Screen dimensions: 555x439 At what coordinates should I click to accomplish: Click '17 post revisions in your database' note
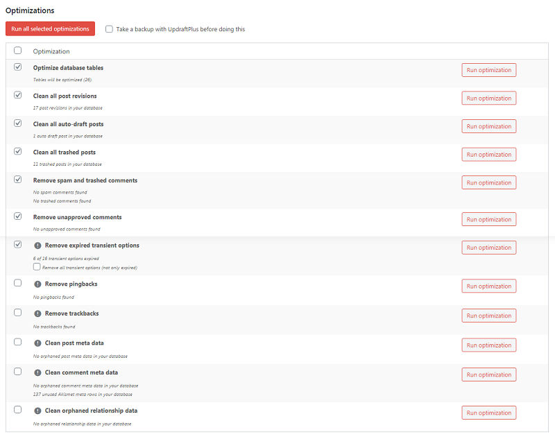pyautogui.click(x=67, y=108)
